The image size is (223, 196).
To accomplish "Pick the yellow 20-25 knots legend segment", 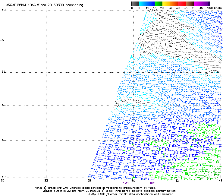I will tap(166, 4).
